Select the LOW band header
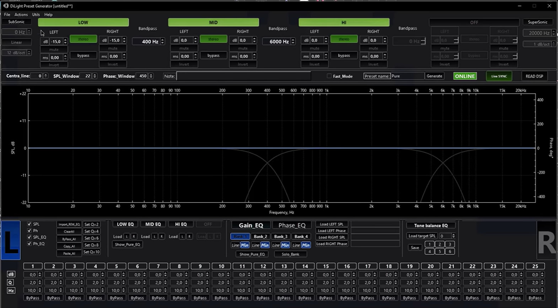Viewport: 558px width, 308px height. coord(83,22)
